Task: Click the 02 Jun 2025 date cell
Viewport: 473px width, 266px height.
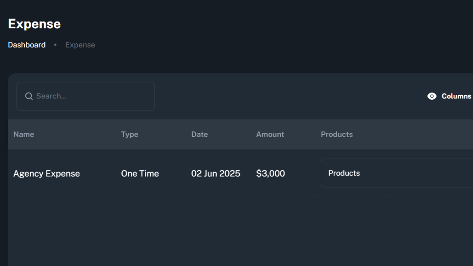Action: point(216,174)
